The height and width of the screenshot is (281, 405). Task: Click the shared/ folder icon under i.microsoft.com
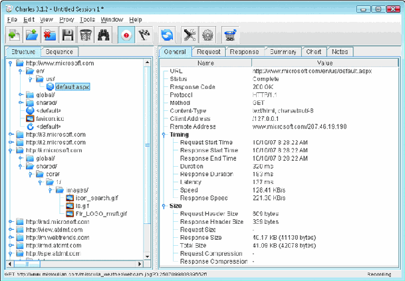(30, 166)
